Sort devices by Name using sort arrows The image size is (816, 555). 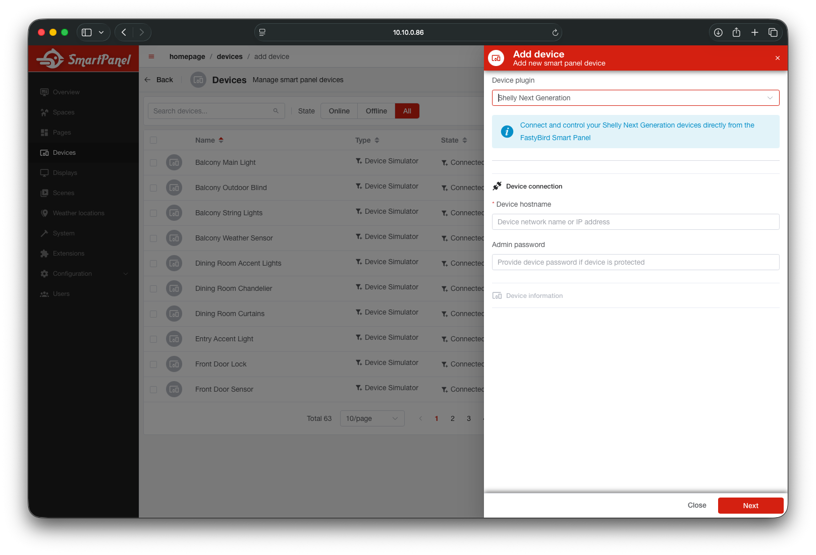tap(221, 140)
